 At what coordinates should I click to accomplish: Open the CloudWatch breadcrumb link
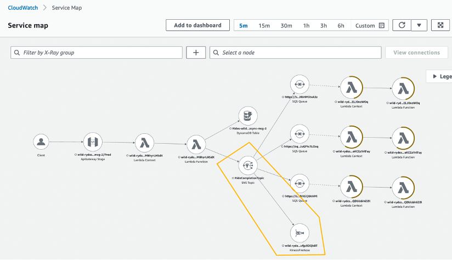23,8
